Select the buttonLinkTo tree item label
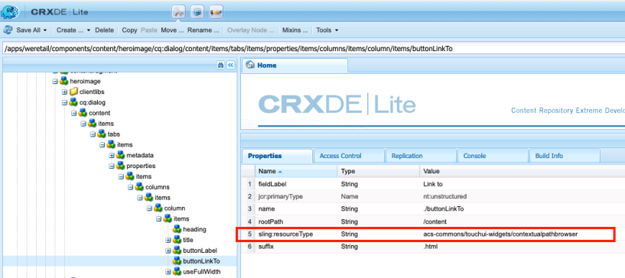The width and height of the screenshot is (625, 278). (x=201, y=261)
